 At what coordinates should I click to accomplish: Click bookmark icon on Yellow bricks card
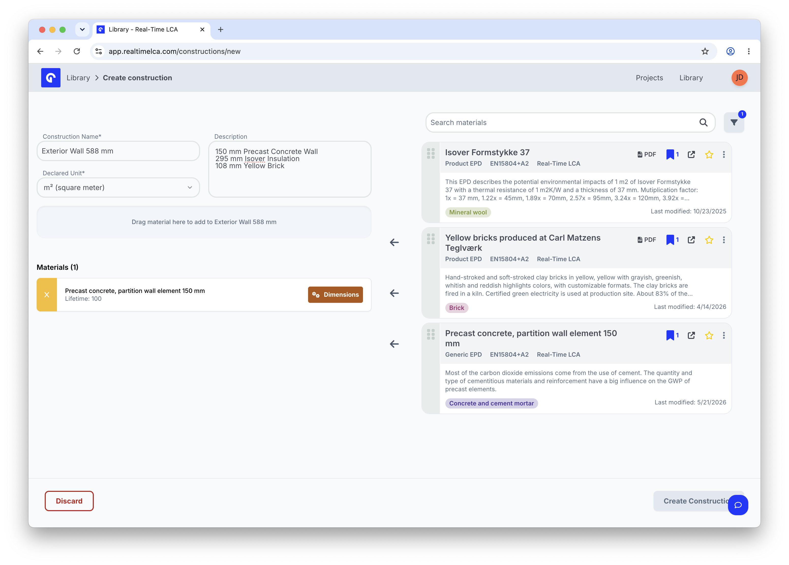[x=670, y=240]
